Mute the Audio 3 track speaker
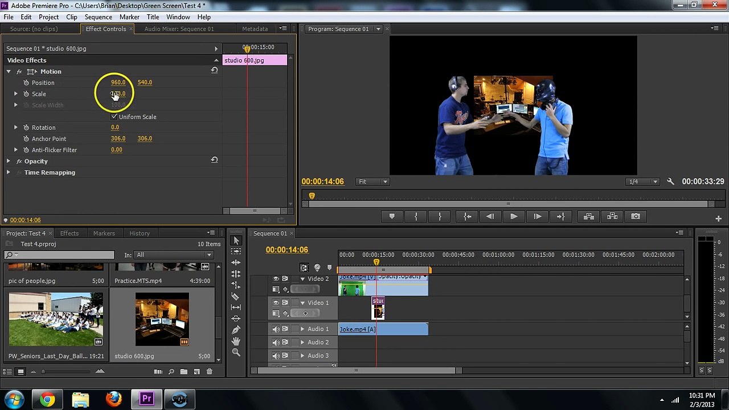This screenshot has height=410, width=729. (276, 356)
